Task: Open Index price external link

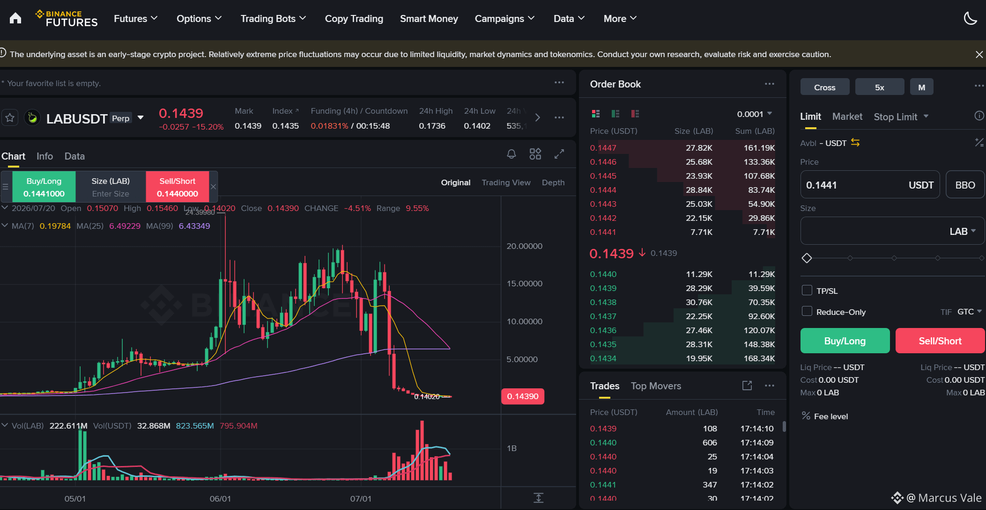Action: [x=297, y=110]
